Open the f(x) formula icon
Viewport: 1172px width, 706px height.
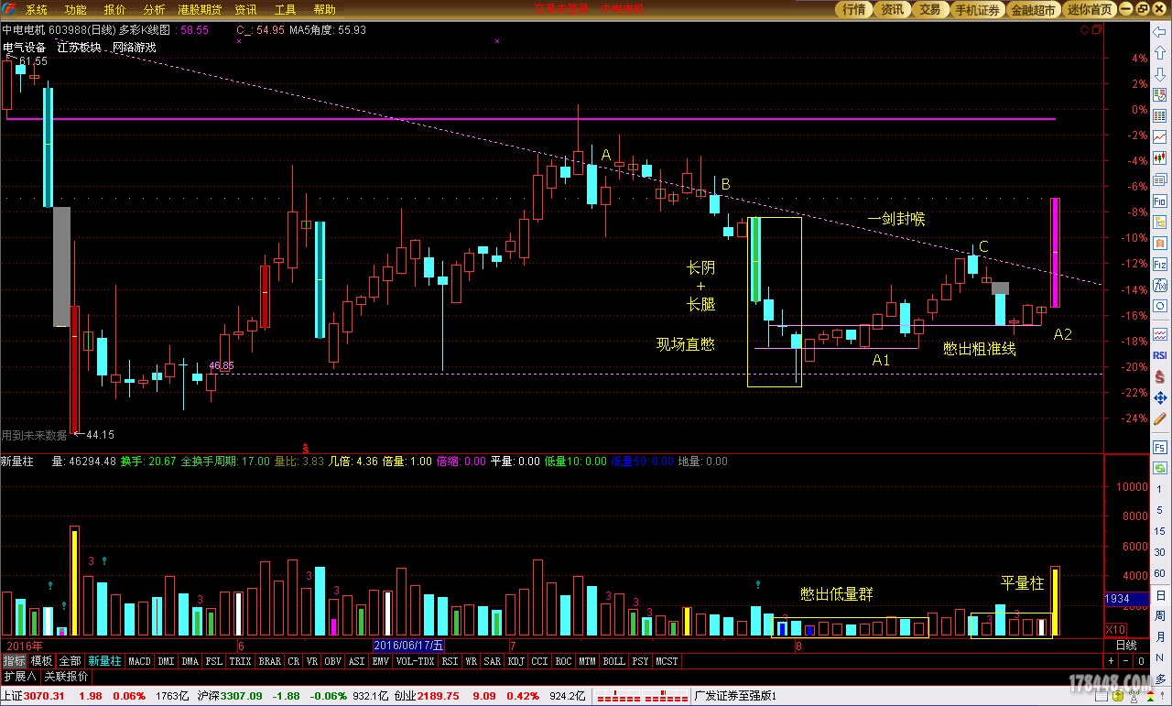pos(1160,286)
